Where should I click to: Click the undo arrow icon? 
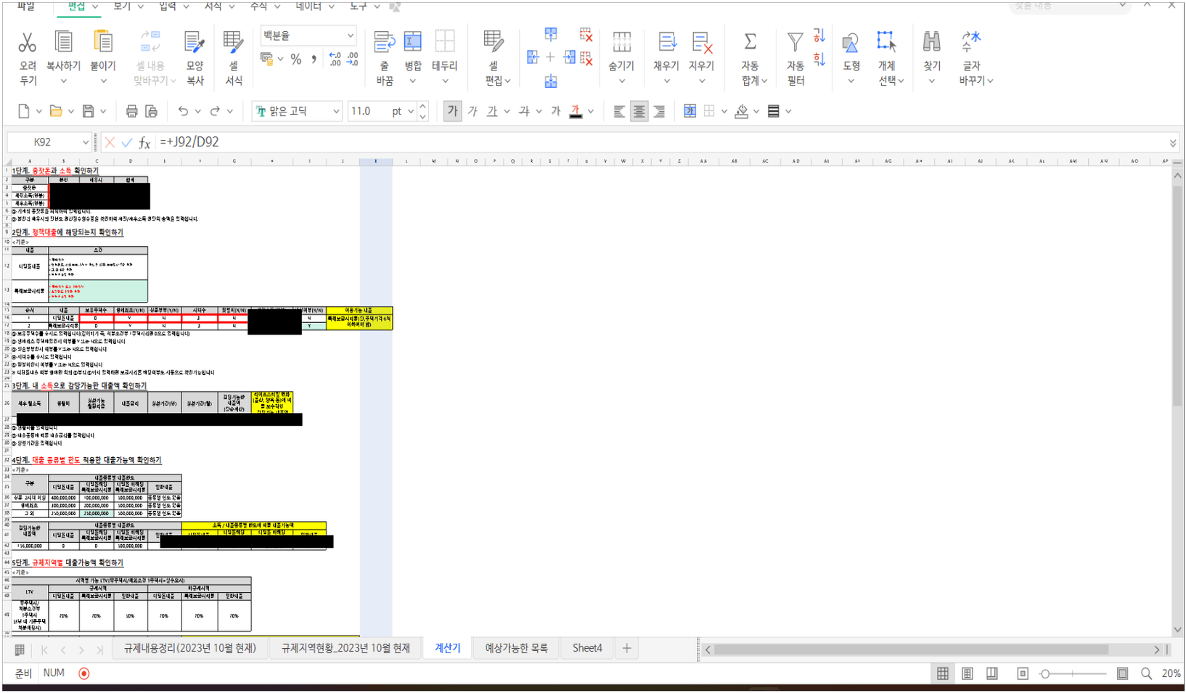coord(183,111)
